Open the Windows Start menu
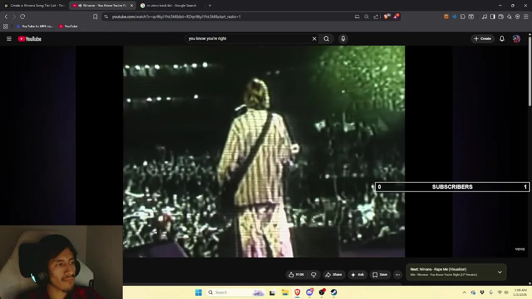This screenshot has height=299, width=532. tap(198, 292)
